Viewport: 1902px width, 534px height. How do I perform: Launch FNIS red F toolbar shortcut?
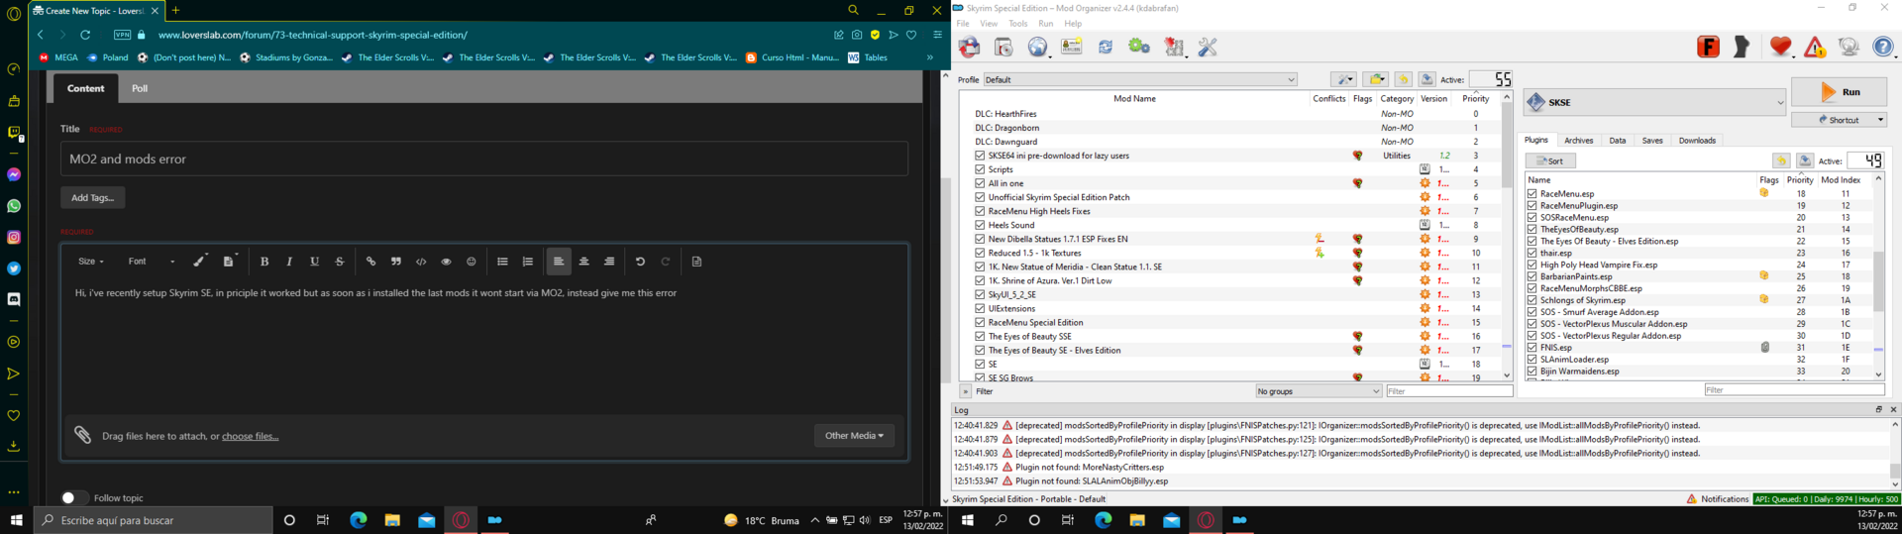(x=1708, y=47)
